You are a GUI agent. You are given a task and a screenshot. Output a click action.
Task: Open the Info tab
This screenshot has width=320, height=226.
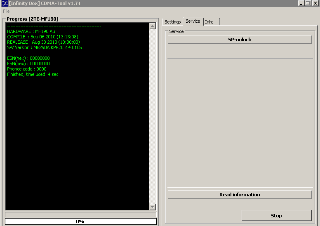(x=209, y=22)
